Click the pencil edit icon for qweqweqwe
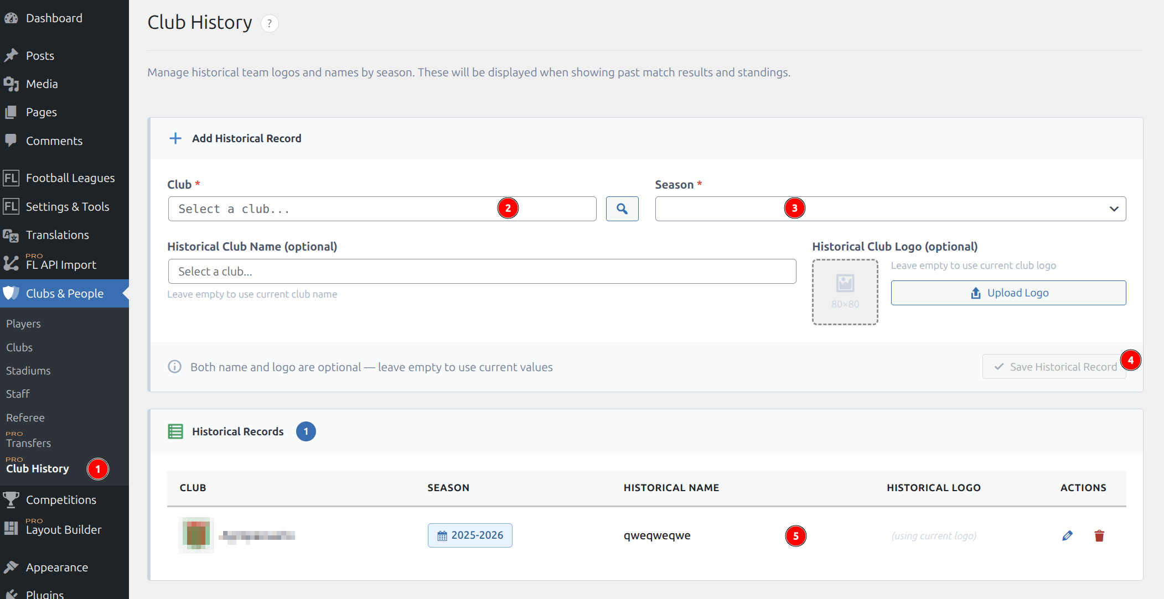The height and width of the screenshot is (599, 1164). 1067,535
